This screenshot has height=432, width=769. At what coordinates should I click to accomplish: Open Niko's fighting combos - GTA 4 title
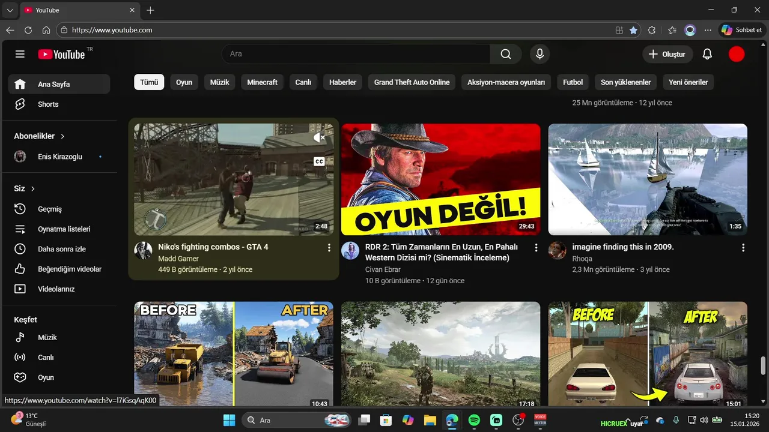coord(213,247)
